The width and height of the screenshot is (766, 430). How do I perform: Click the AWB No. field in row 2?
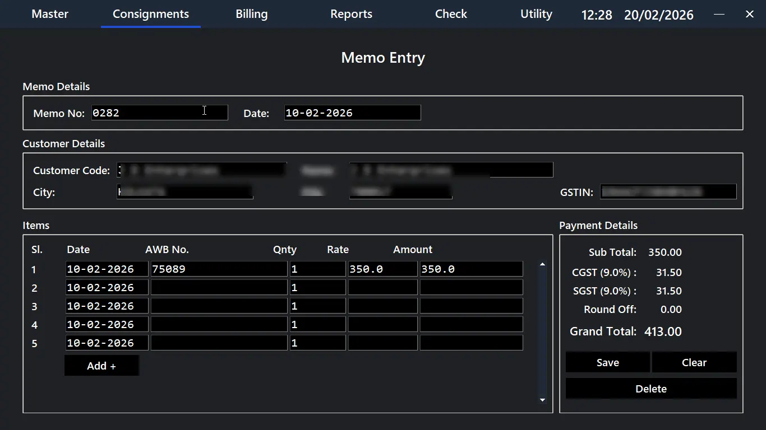click(x=219, y=288)
